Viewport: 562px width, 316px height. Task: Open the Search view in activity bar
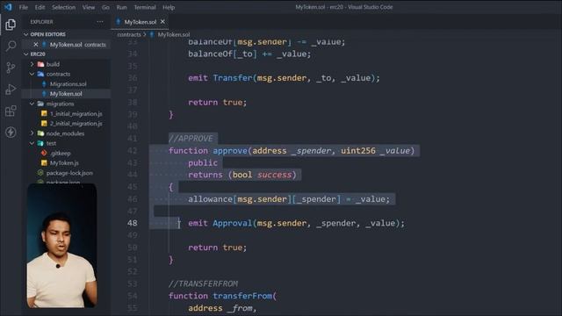click(x=11, y=46)
